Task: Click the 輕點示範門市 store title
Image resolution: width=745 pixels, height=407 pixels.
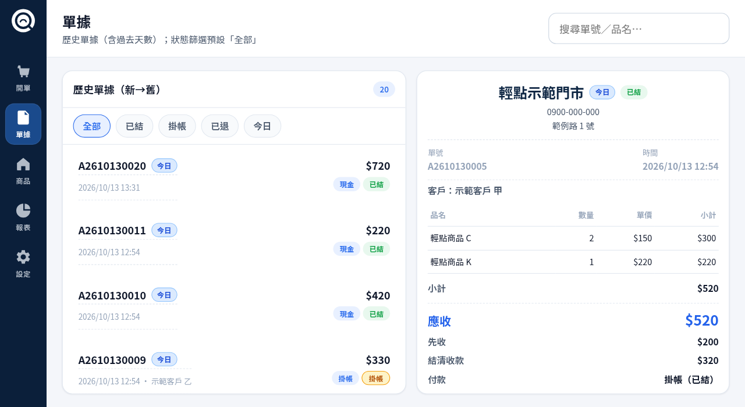Action: click(541, 93)
